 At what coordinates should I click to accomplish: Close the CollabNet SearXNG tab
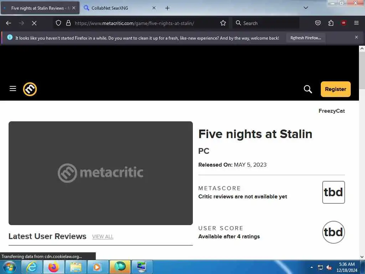(x=154, y=8)
